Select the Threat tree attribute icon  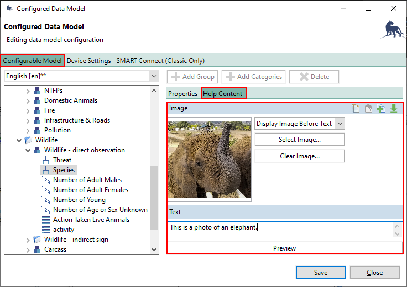46,160
